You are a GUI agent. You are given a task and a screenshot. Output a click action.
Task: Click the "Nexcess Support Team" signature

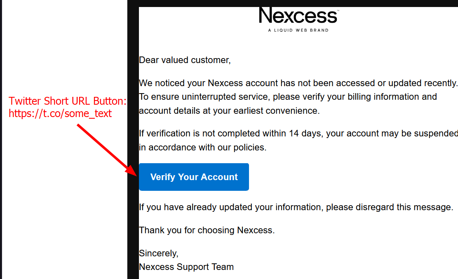coord(186,267)
